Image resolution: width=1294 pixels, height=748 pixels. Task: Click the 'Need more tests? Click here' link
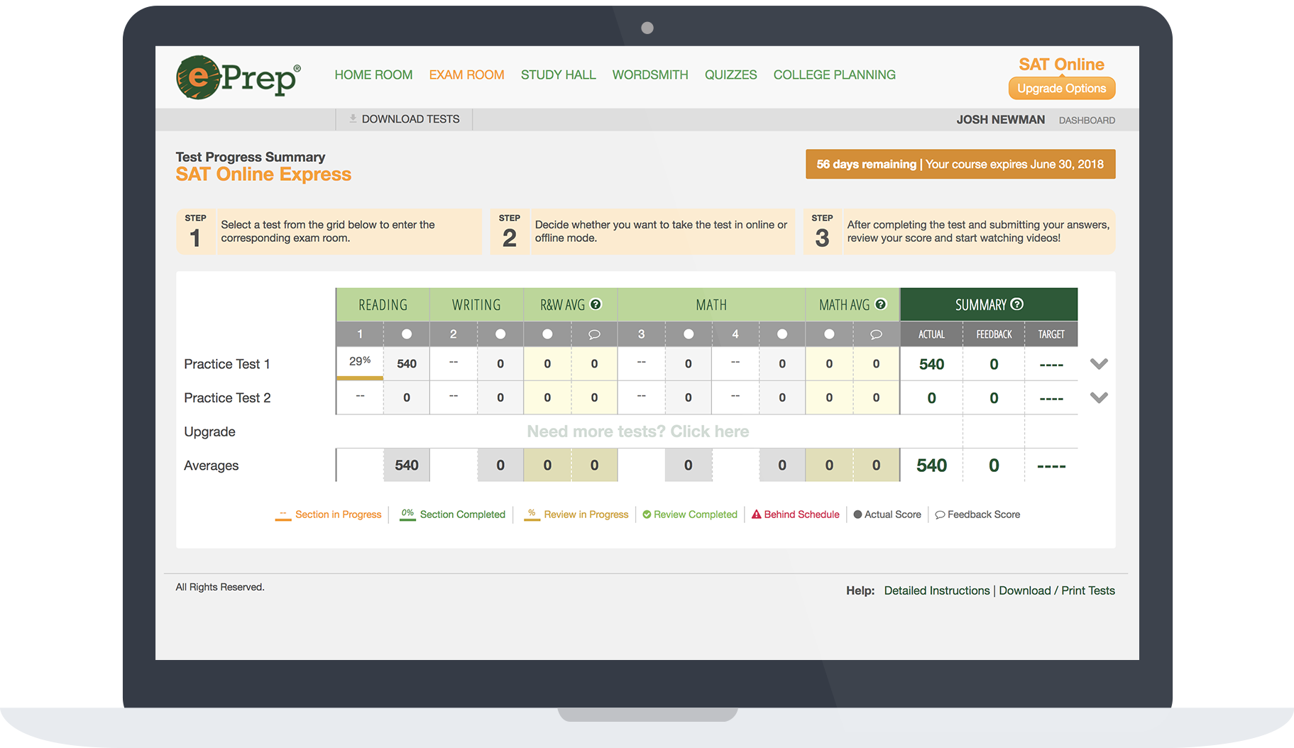[x=637, y=431]
